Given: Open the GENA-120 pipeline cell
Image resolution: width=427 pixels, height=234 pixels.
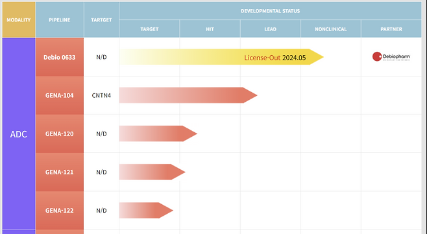Looking at the screenshot, I should (x=60, y=134).
